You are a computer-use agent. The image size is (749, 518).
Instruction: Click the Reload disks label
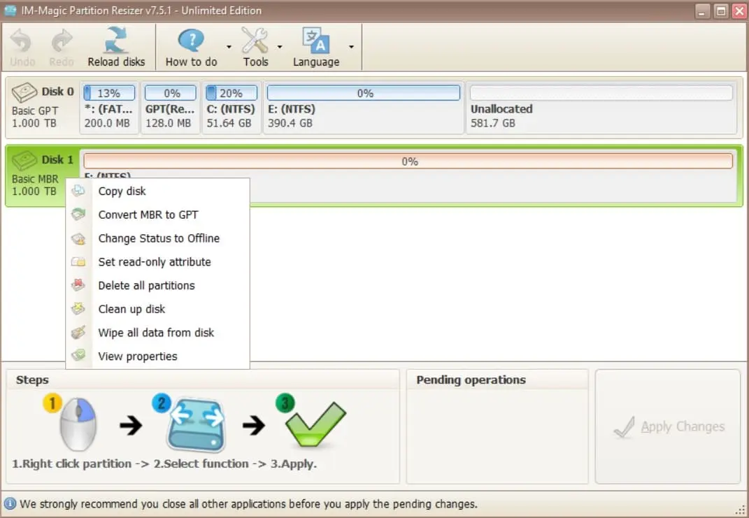tap(116, 62)
